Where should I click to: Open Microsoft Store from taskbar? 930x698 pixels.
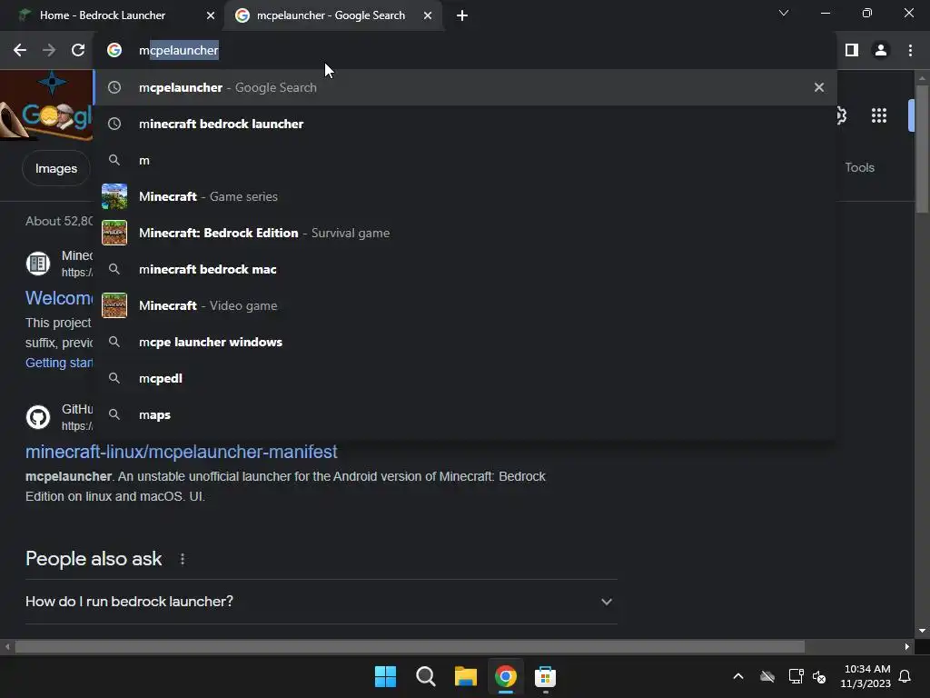545,676
